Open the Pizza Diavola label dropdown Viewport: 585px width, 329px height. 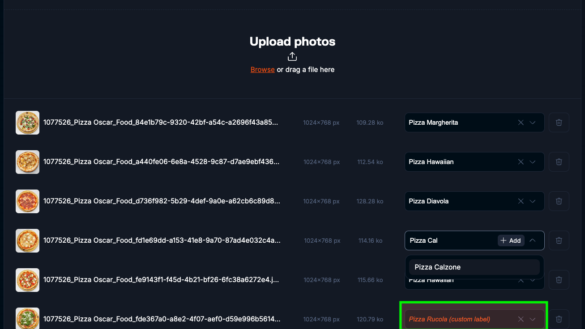click(x=533, y=201)
